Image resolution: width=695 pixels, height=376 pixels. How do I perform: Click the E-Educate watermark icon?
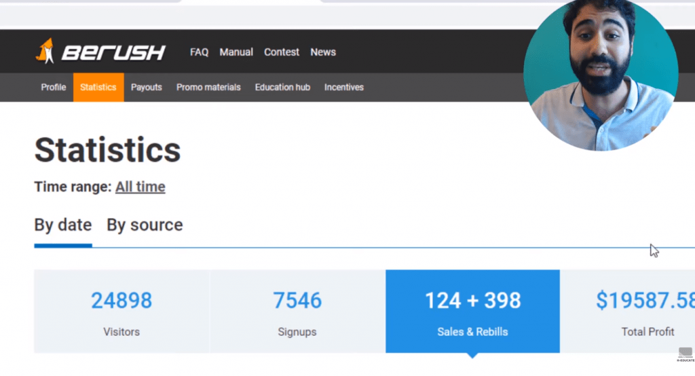point(685,353)
